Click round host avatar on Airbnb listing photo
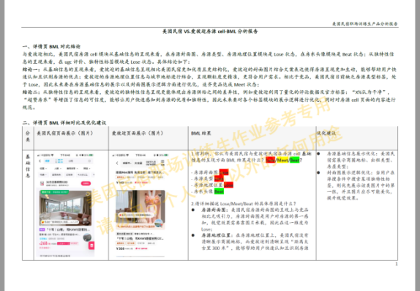The width and height of the screenshot is (420, 291). coord(159,223)
